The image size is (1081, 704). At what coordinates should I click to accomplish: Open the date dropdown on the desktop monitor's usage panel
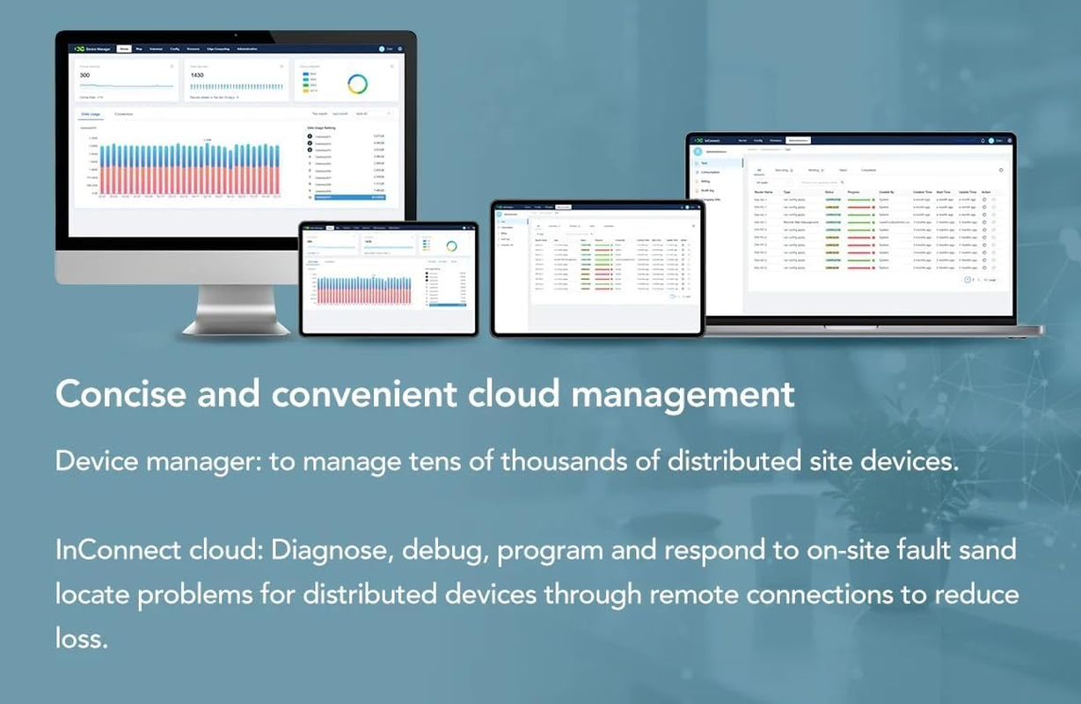point(373,114)
